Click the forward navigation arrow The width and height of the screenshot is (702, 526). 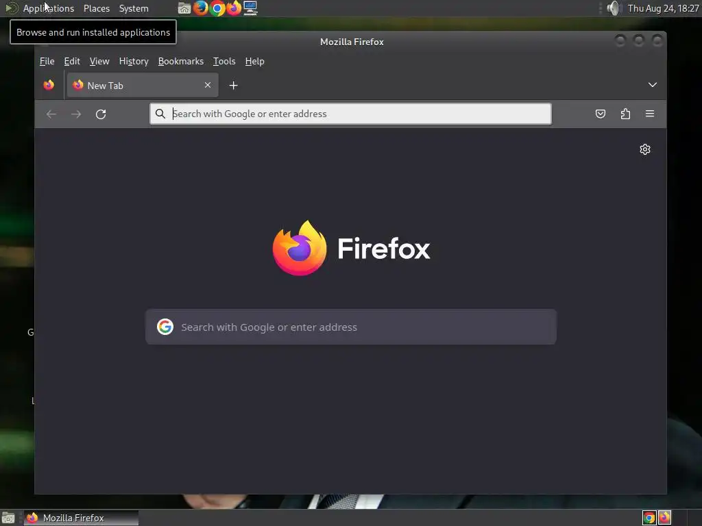coord(76,114)
